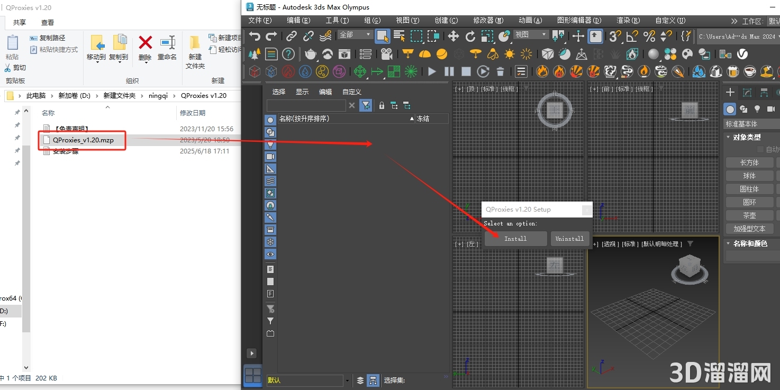Open the 视图 reference coordinate dropdown
The height and width of the screenshot is (390, 780).
coord(532,34)
